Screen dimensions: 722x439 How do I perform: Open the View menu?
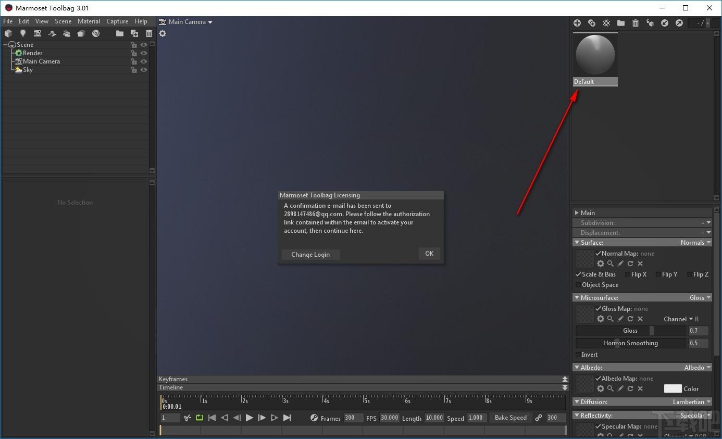pos(42,21)
